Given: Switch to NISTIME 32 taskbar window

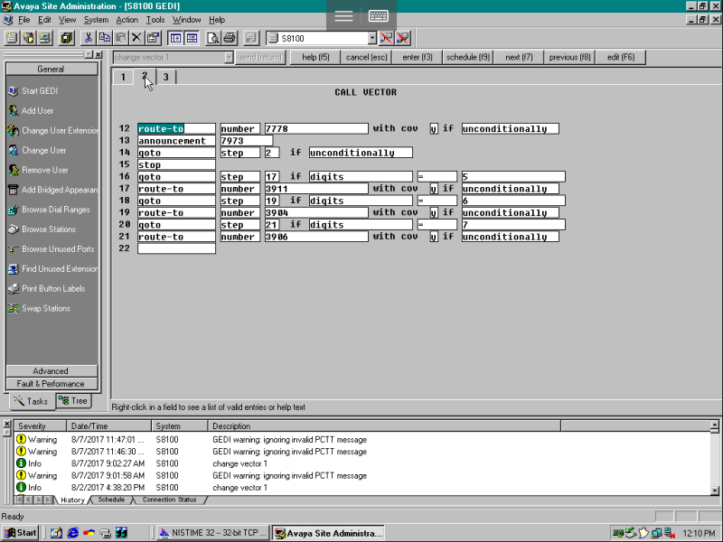Looking at the screenshot, I should 212,533.
